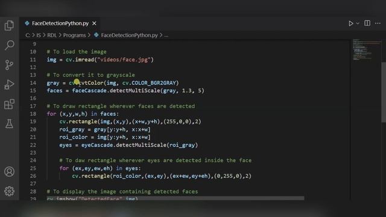This screenshot has width=386, height=217.
Task: Click 'detectMultiScale' on line 15
Action: click(135, 90)
